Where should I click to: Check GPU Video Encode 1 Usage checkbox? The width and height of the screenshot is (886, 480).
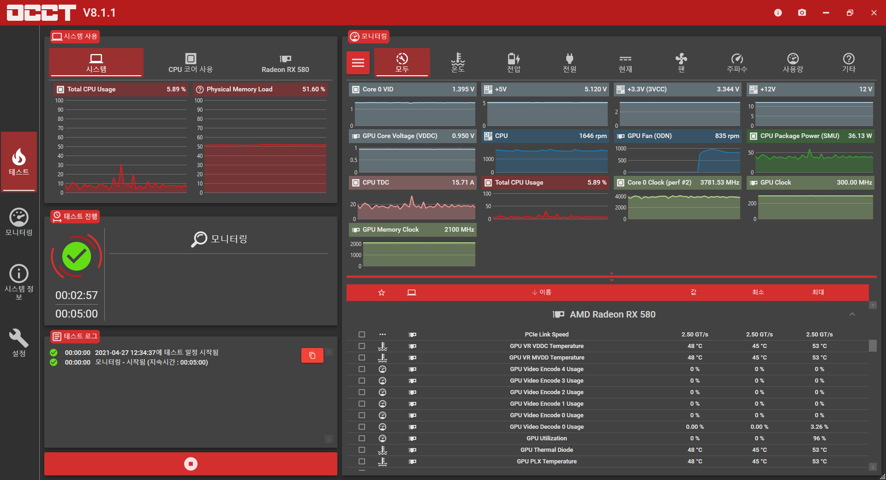pos(362,404)
